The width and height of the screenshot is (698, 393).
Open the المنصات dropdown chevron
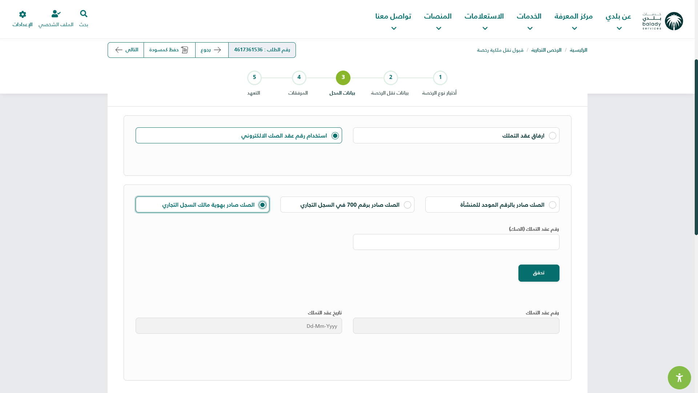click(x=438, y=28)
